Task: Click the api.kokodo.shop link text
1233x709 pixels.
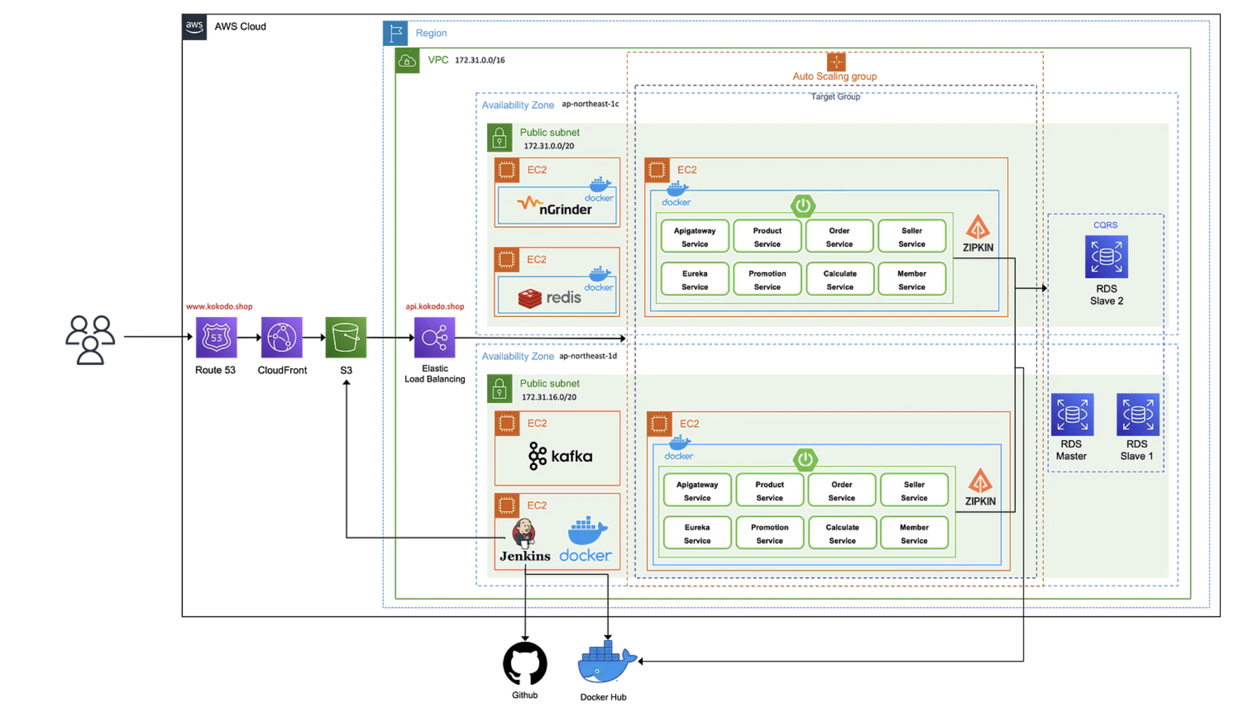Action: click(x=434, y=307)
